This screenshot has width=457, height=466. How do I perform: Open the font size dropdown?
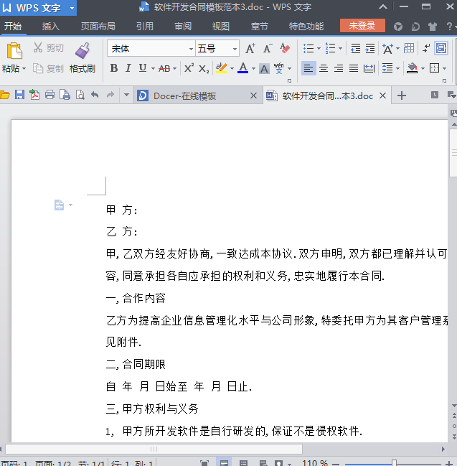[235, 49]
